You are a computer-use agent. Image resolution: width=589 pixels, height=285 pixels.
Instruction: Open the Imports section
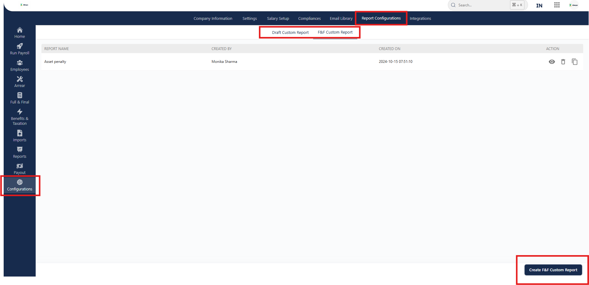coord(20,136)
